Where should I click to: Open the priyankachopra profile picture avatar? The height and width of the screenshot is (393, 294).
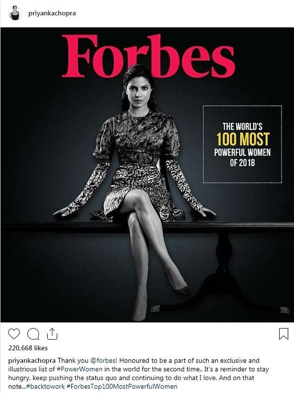tap(15, 13)
